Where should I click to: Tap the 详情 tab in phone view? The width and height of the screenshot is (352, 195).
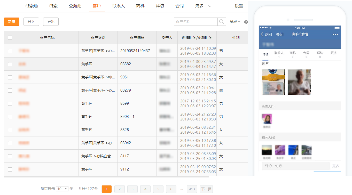tap(265, 54)
